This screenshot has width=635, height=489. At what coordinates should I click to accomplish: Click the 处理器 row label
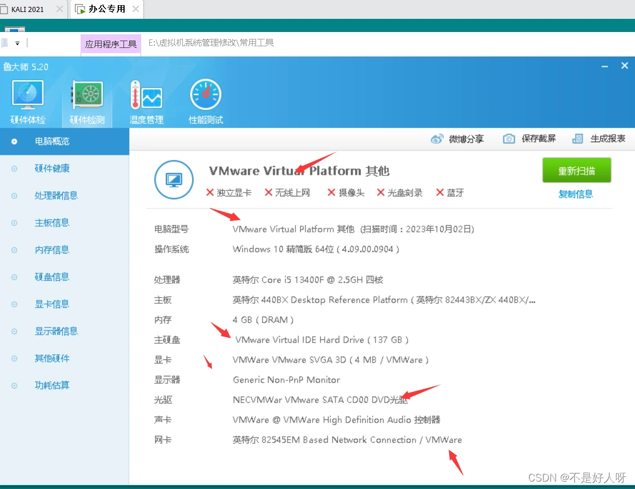click(167, 280)
